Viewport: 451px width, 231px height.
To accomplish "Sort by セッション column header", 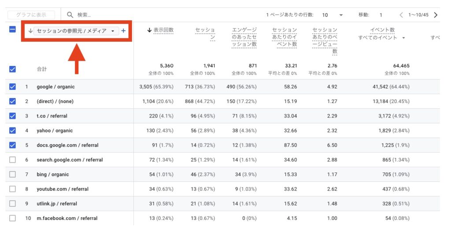I will click(205, 34).
